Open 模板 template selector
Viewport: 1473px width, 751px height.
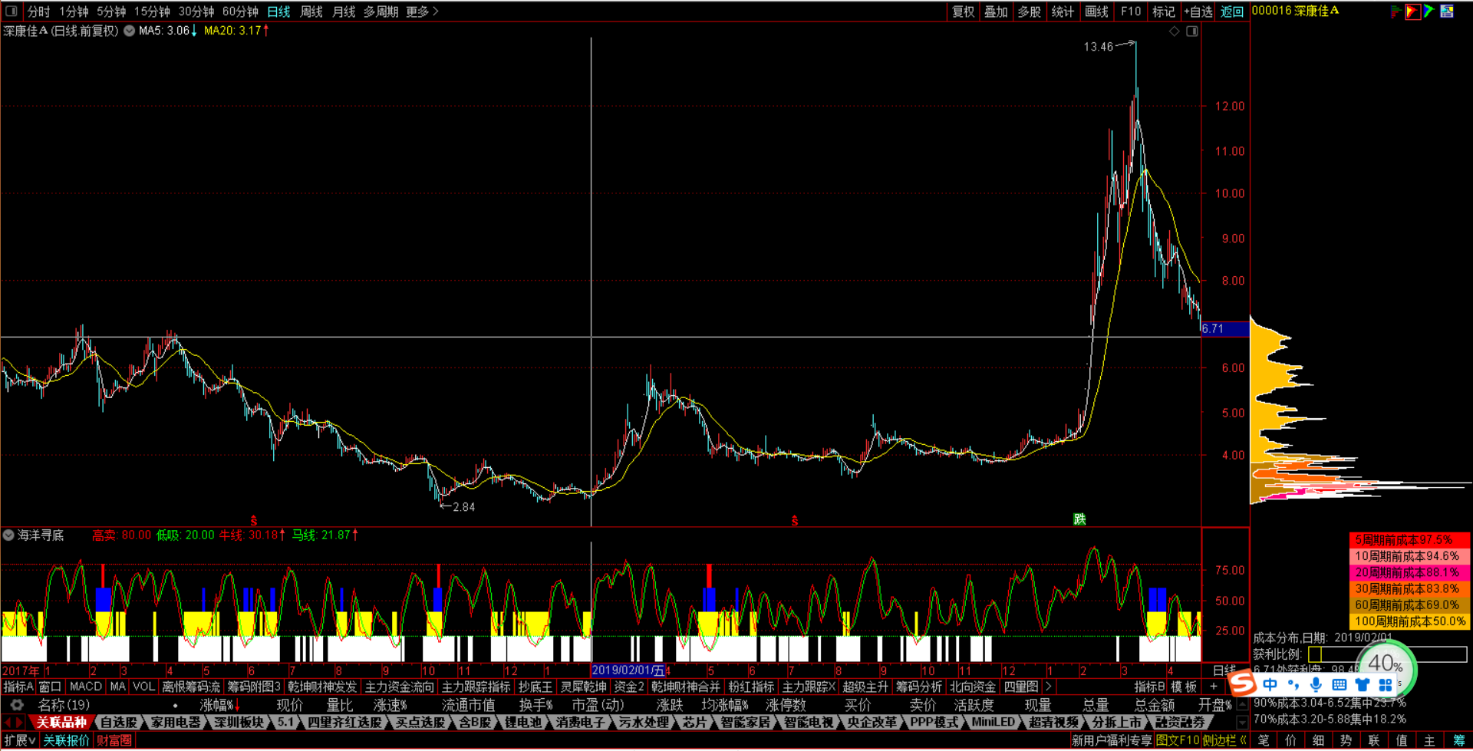1184,687
